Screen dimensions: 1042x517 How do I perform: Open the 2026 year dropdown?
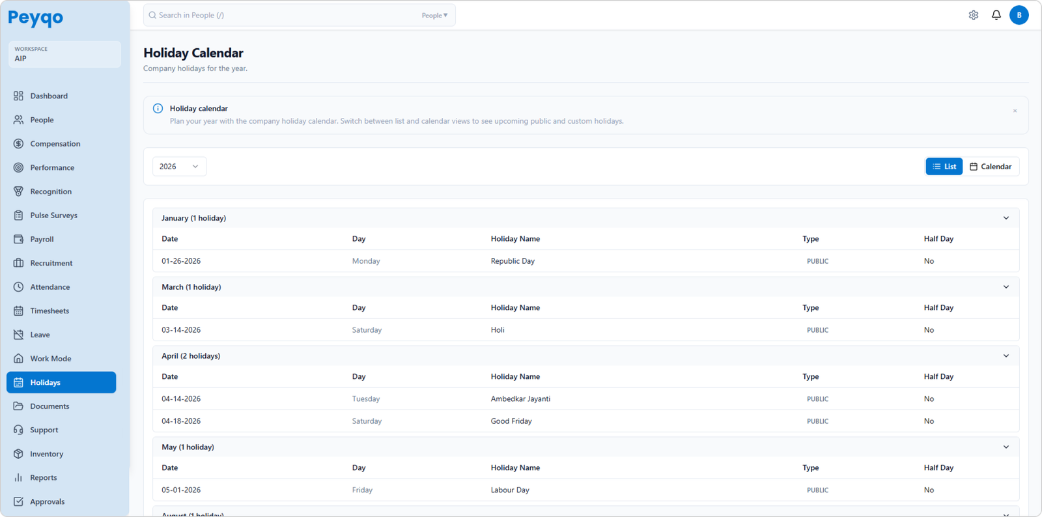(x=179, y=167)
